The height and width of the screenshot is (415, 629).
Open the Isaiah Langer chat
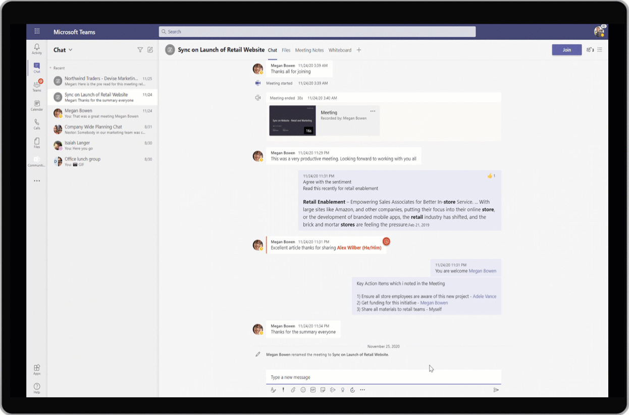pyautogui.click(x=102, y=145)
